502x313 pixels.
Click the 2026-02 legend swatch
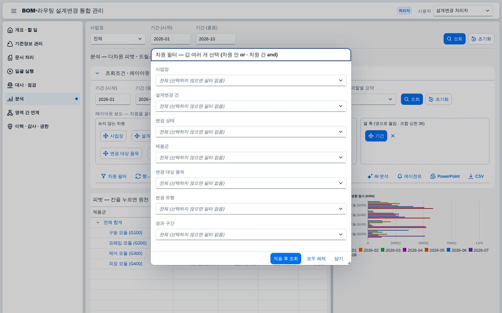[360, 250]
